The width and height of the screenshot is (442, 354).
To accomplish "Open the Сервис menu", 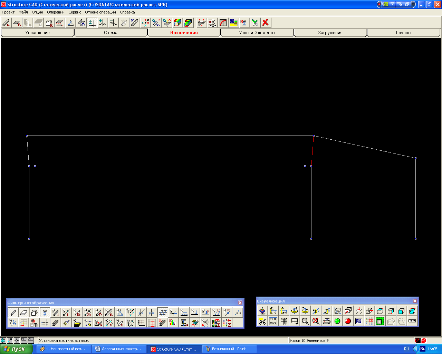I will (x=75, y=12).
